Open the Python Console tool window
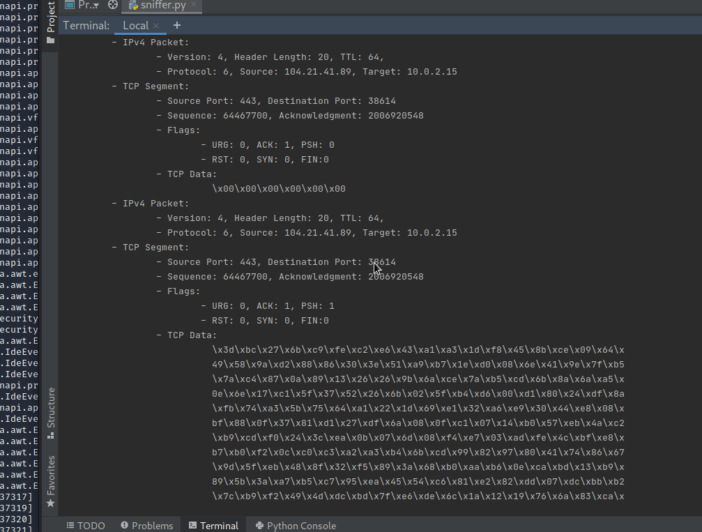This screenshot has height=532, width=702. point(296,525)
